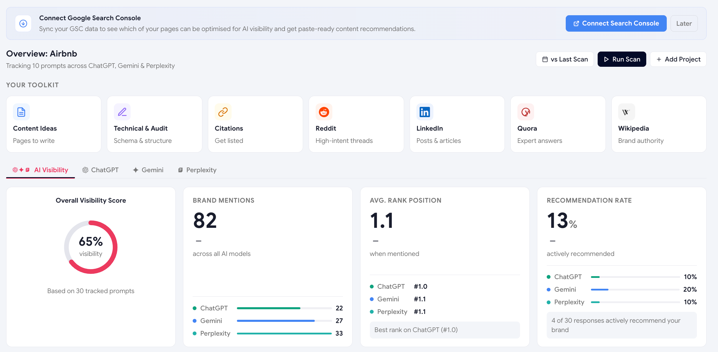Click the external link icon on Connect button
Image resolution: width=718 pixels, height=352 pixels.
coord(576,23)
